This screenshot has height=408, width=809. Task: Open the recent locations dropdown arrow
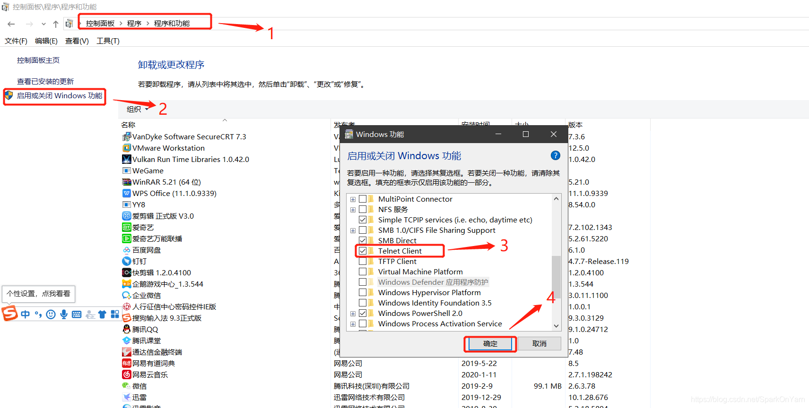coord(43,24)
